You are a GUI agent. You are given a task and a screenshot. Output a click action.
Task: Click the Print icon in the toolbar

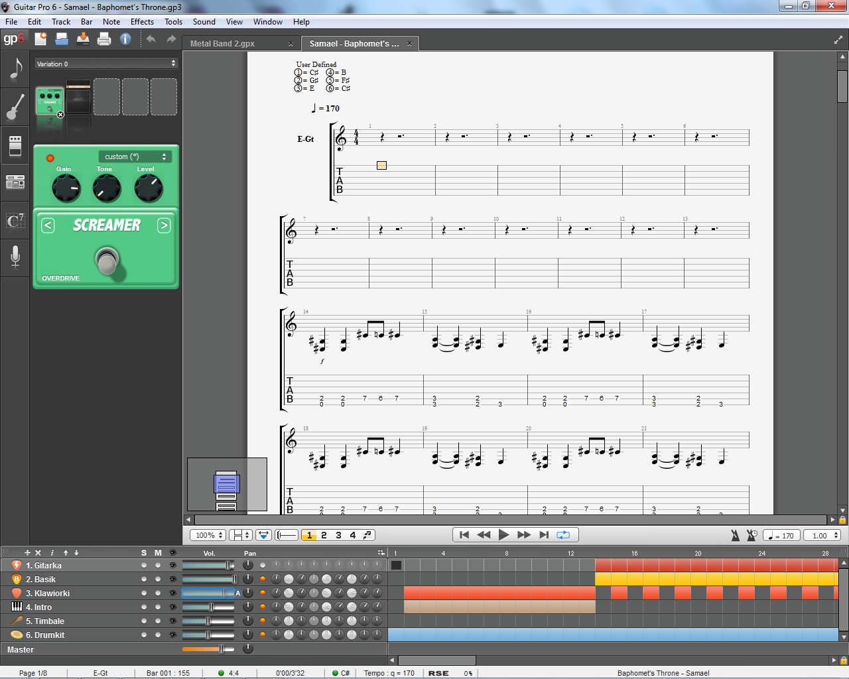click(104, 39)
